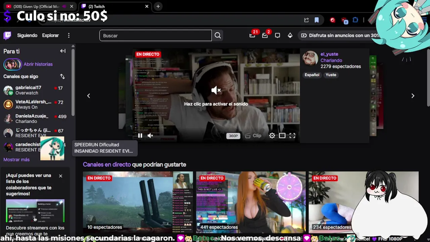
Task: Collapse the Para ti sidebar arrow
Action: click(x=63, y=51)
